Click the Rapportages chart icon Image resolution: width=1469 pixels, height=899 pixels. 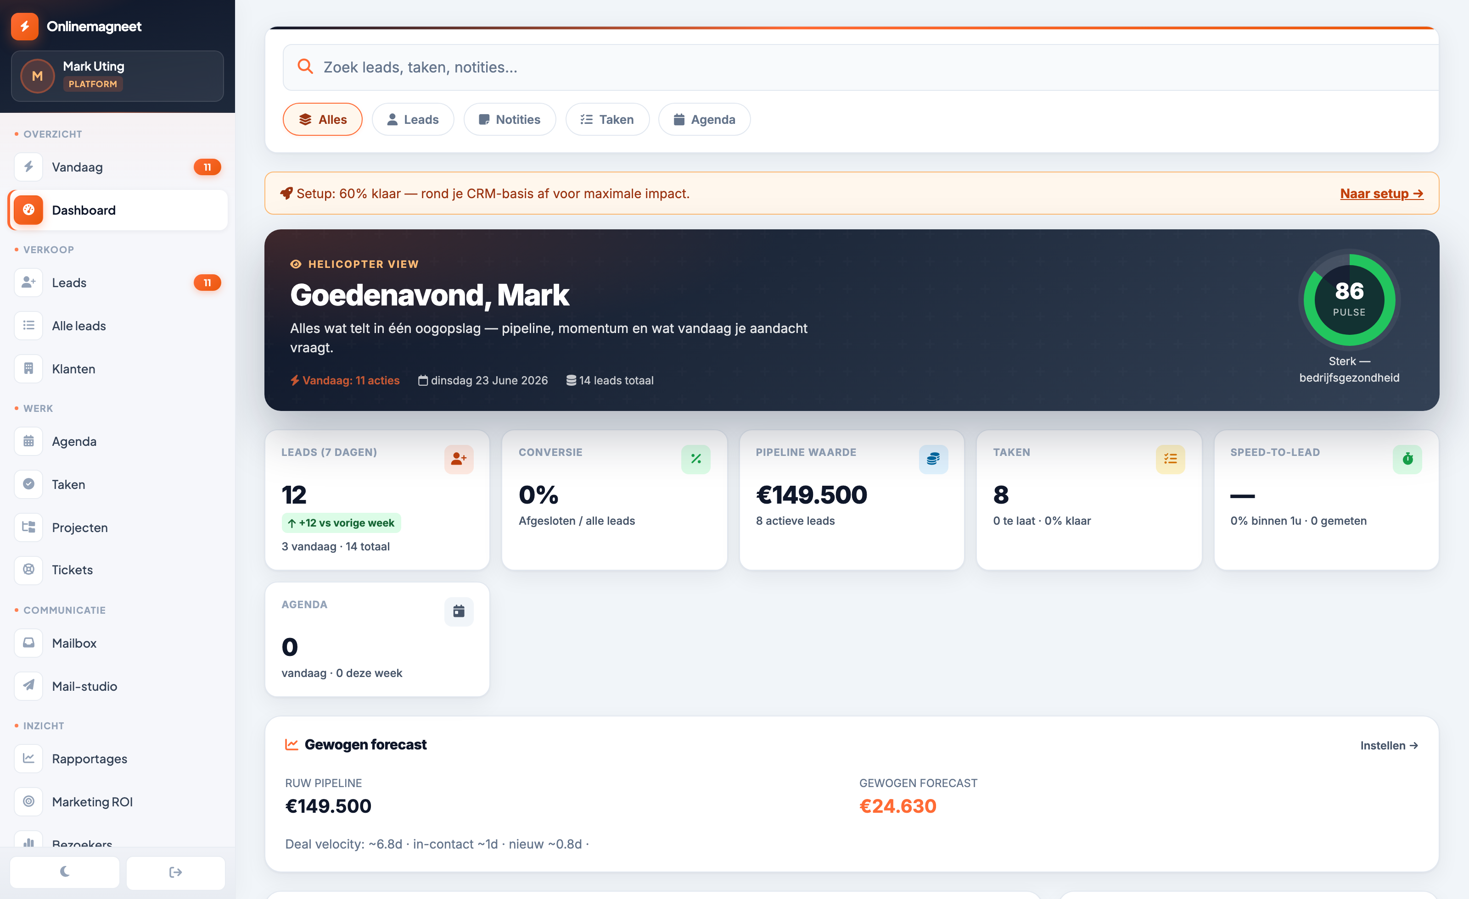(28, 758)
